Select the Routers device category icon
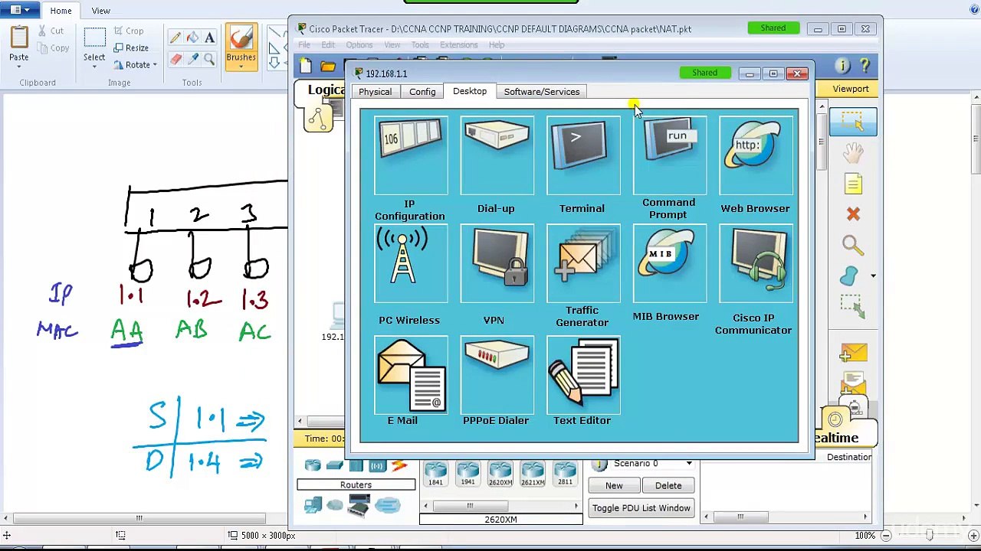Image resolution: width=981 pixels, height=551 pixels. tap(313, 465)
